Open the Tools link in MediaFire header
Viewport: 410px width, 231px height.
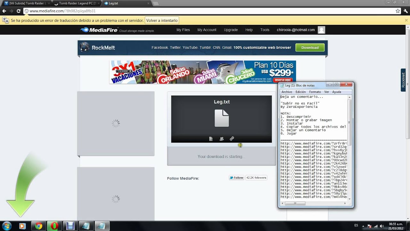pyautogui.click(x=265, y=30)
